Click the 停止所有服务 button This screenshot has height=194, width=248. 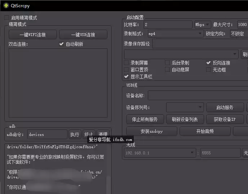[145, 119]
